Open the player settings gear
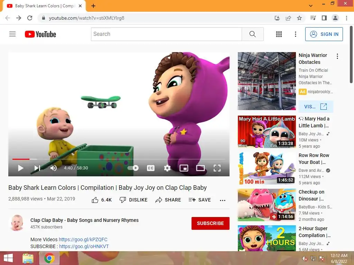This screenshot has height=265, width=354. [167, 168]
